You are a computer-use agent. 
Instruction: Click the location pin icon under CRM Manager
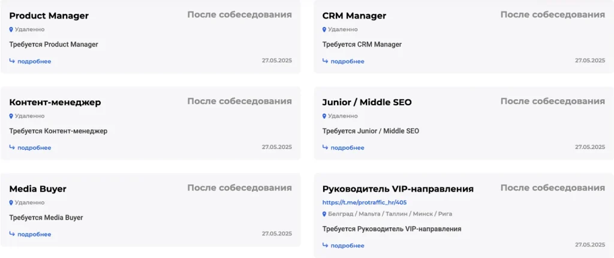click(x=324, y=29)
